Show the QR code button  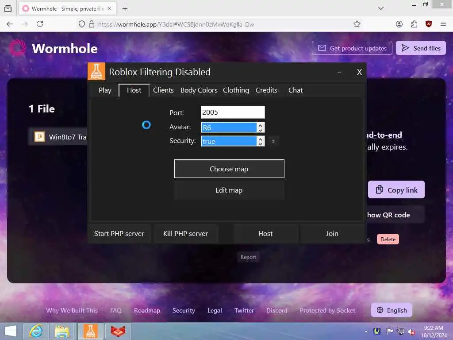[396, 215]
